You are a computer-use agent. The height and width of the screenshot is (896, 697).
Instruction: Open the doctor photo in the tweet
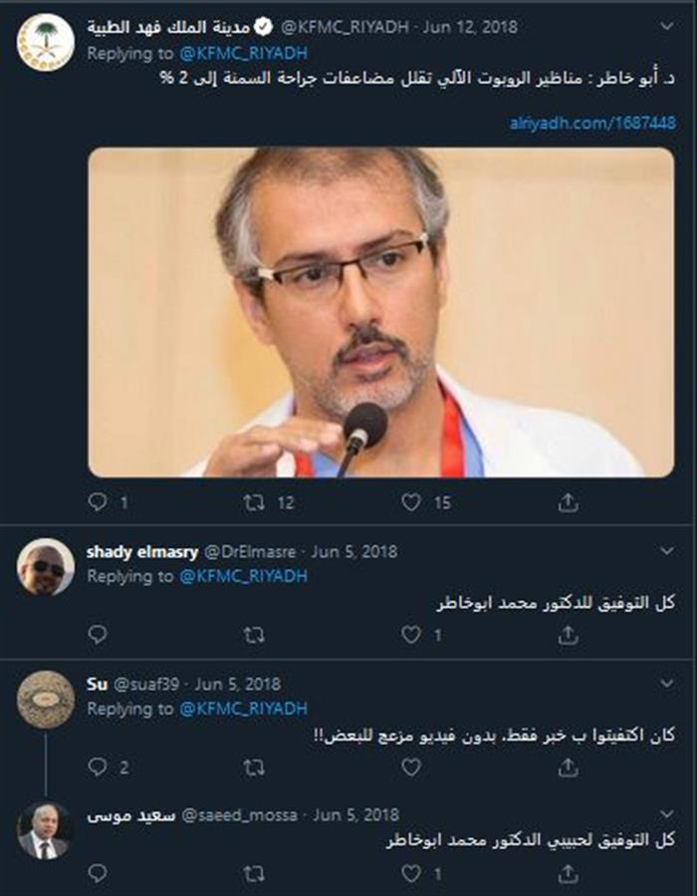click(x=380, y=312)
